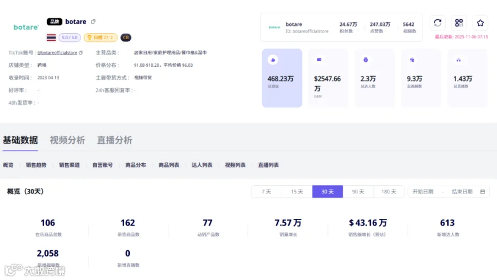This screenshot has width=497, height=280.
Task: Open the @botareofficialstore TikTok link
Action: pos(57,52)
